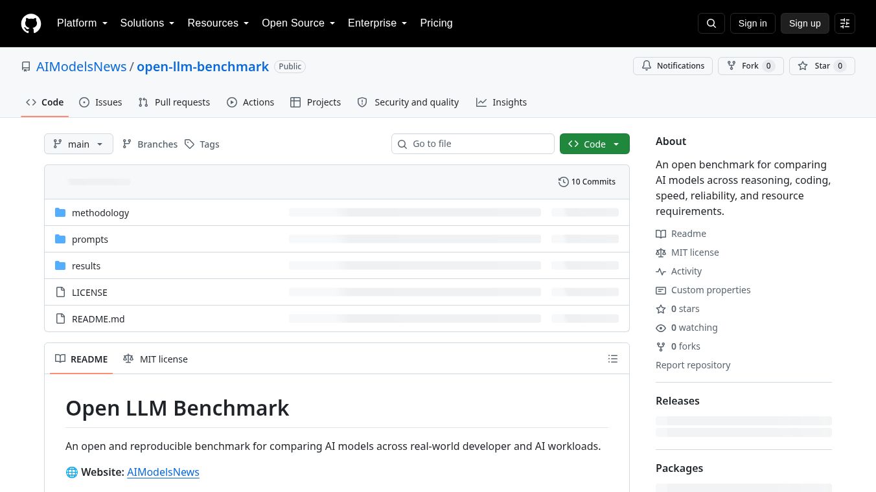Click the branch icon next to Branches

coord(127,144)
